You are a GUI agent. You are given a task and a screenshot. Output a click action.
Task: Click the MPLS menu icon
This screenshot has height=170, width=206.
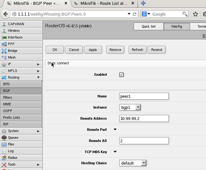coord(4,71)
